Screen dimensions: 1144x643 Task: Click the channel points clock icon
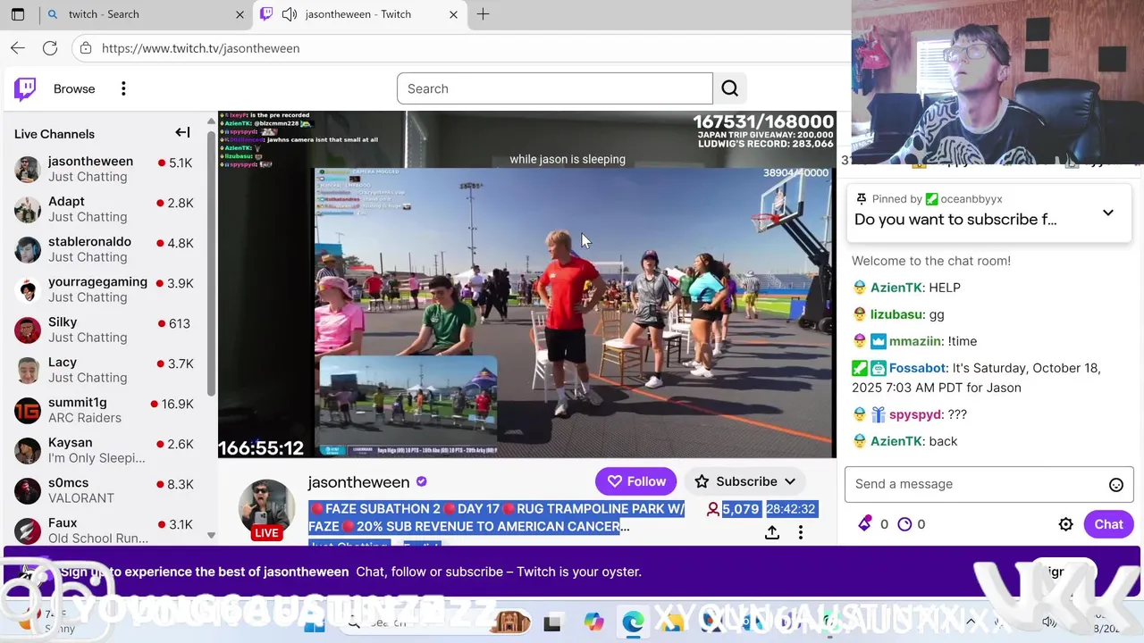[x=904, y=524]
